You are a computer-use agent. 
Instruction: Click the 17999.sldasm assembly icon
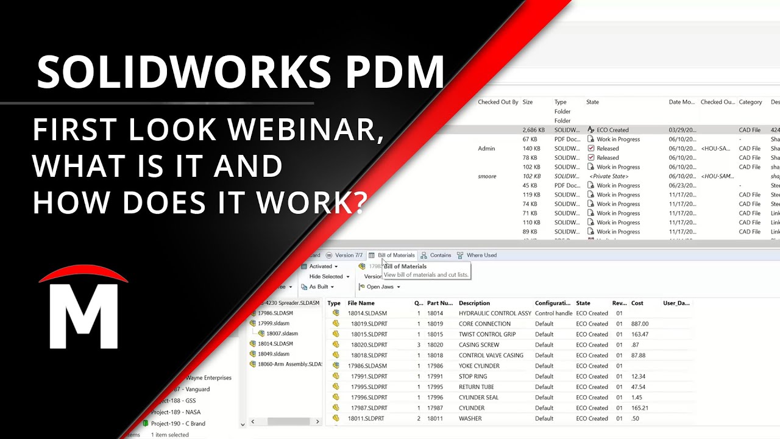(253, 323)
